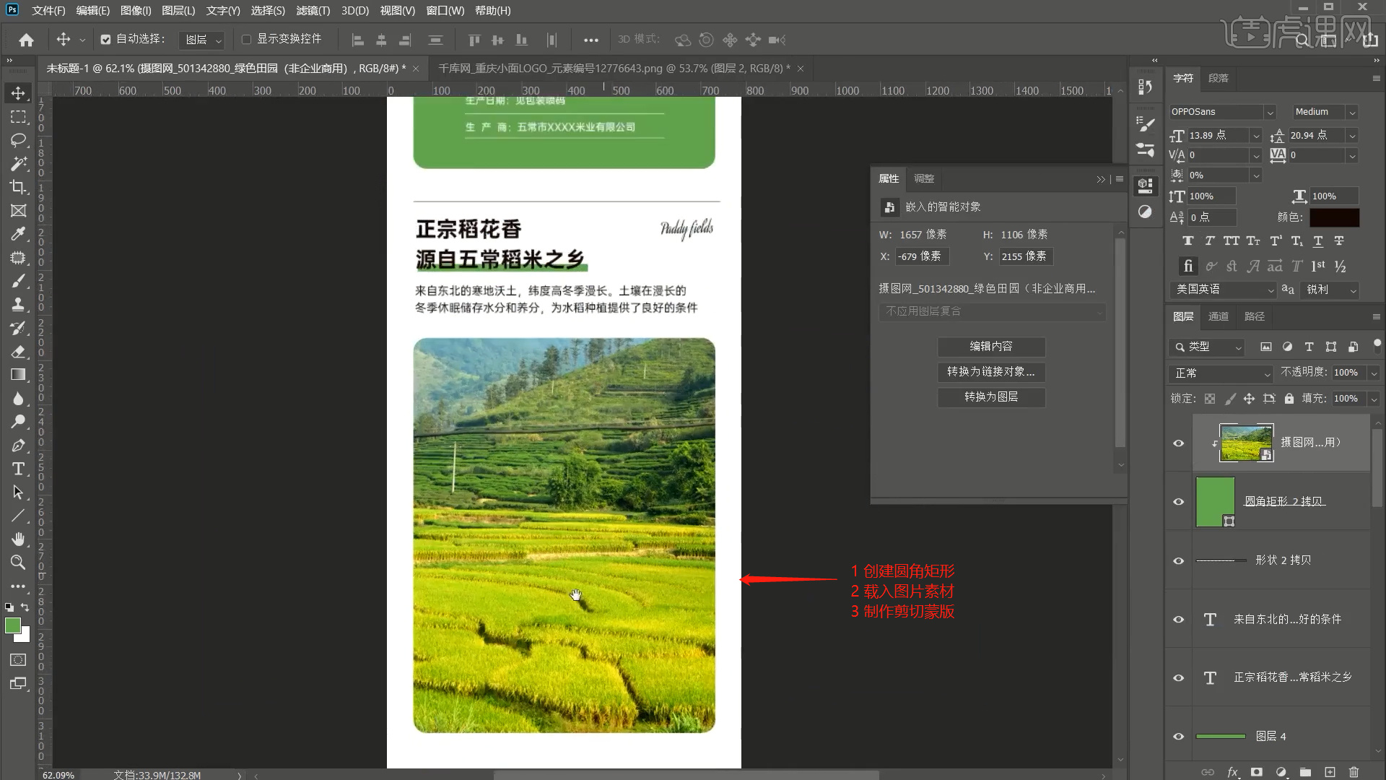This screenshot has height=780, width=1386.
Task: Open the 图层(L) menu
Action: click(x=178, y=11)
